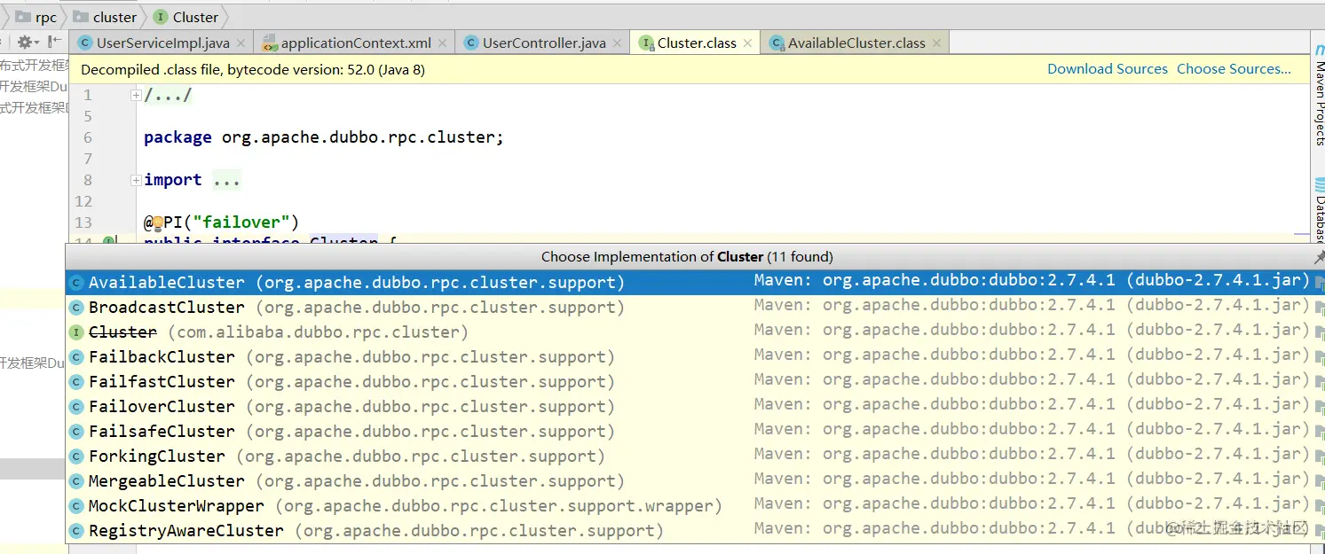The width and height of the screenshot is (1325, 554).
Task: Click the class icon on UserController.java tab
Action: [x=470, y=43]
